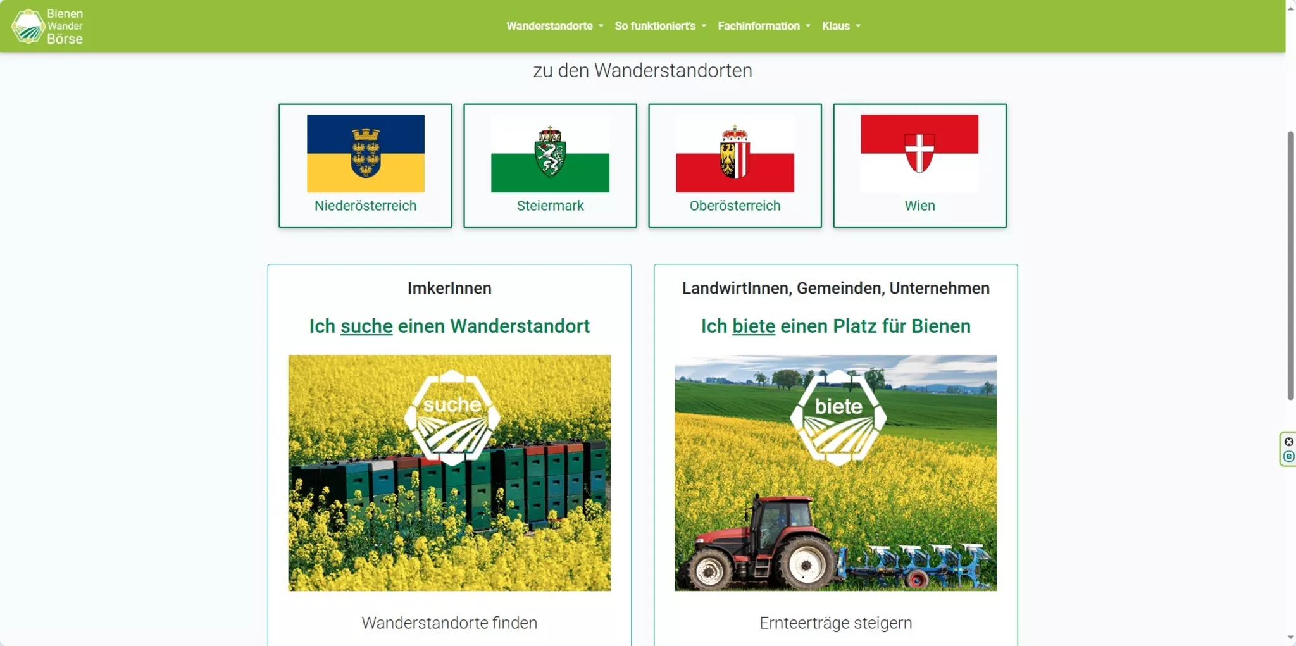Select the Niederösterreich flag image
1296x646 pixels.
365,153
